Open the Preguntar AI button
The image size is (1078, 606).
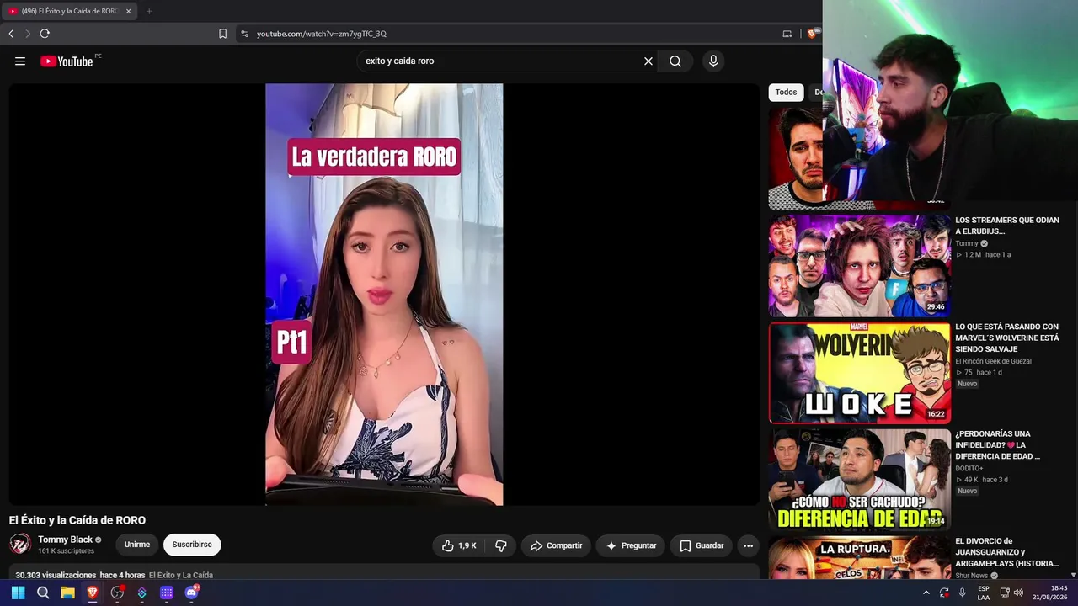click(x=631, y=545)
